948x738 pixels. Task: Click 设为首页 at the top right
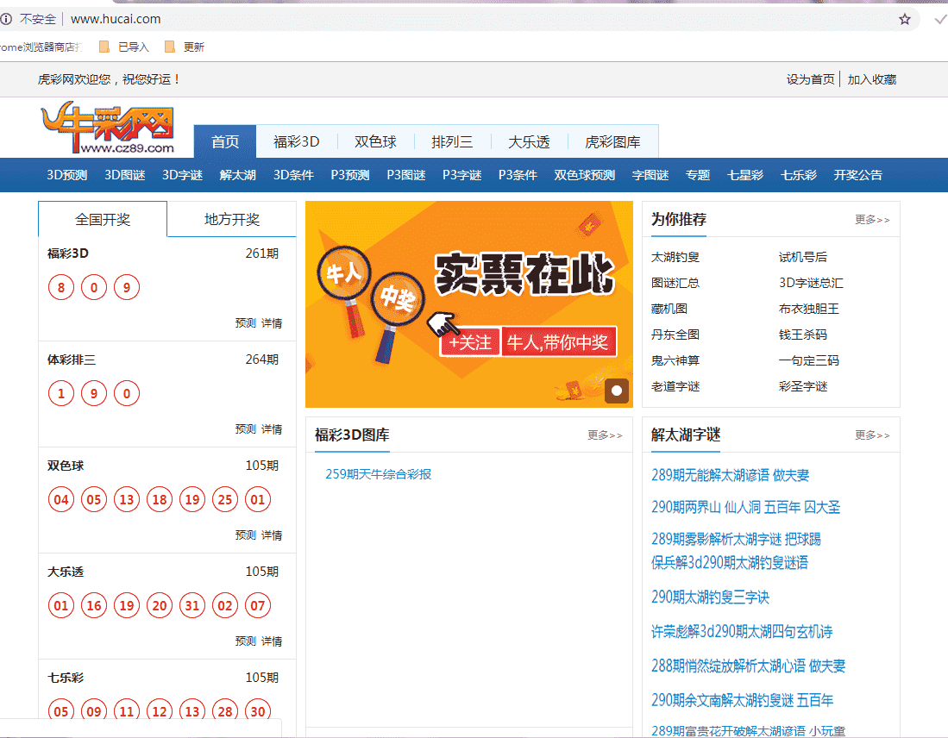(812, 78)
